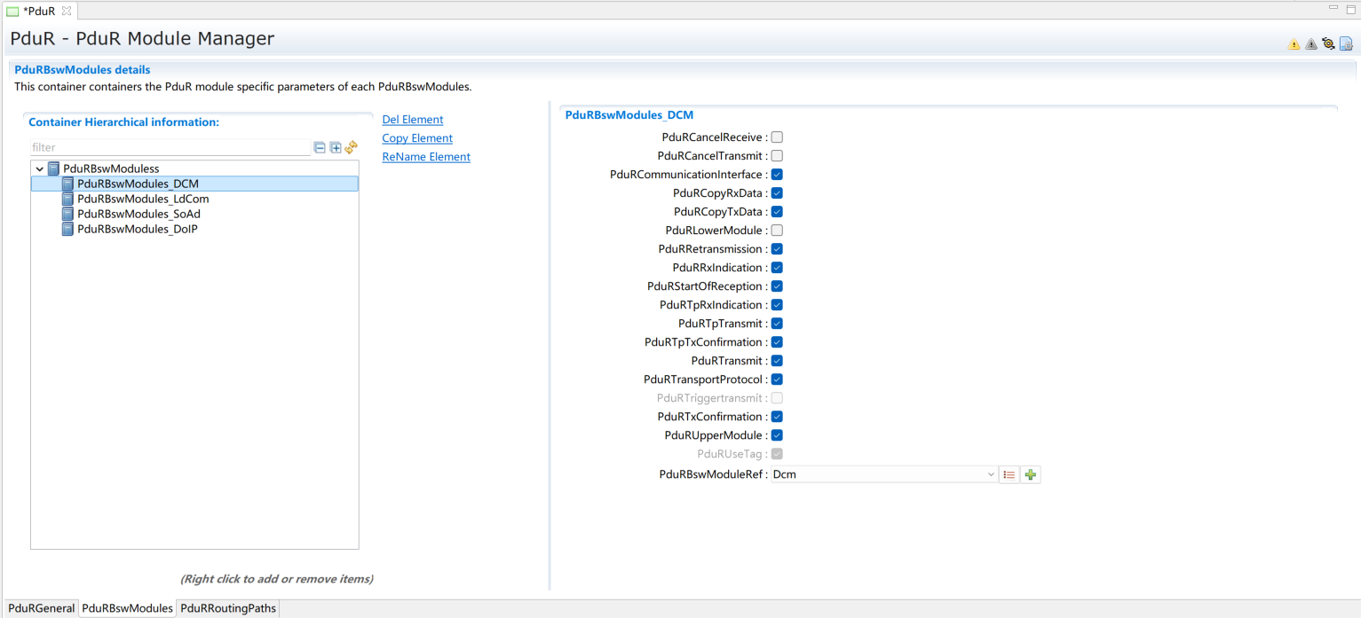Click the yellow warning triangle icon
The width and height of the screenshot is (1361, 618).
pyautogui.click(x=1294, y=44)
